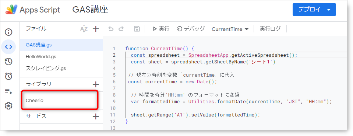Add a service using plus icon
The width and height of the screenshot is (353, 136).
tap(96, 116)
